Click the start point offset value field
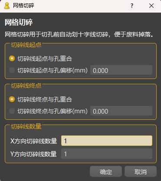The height and width of the screenshot is (181, 161). point(121,70)
